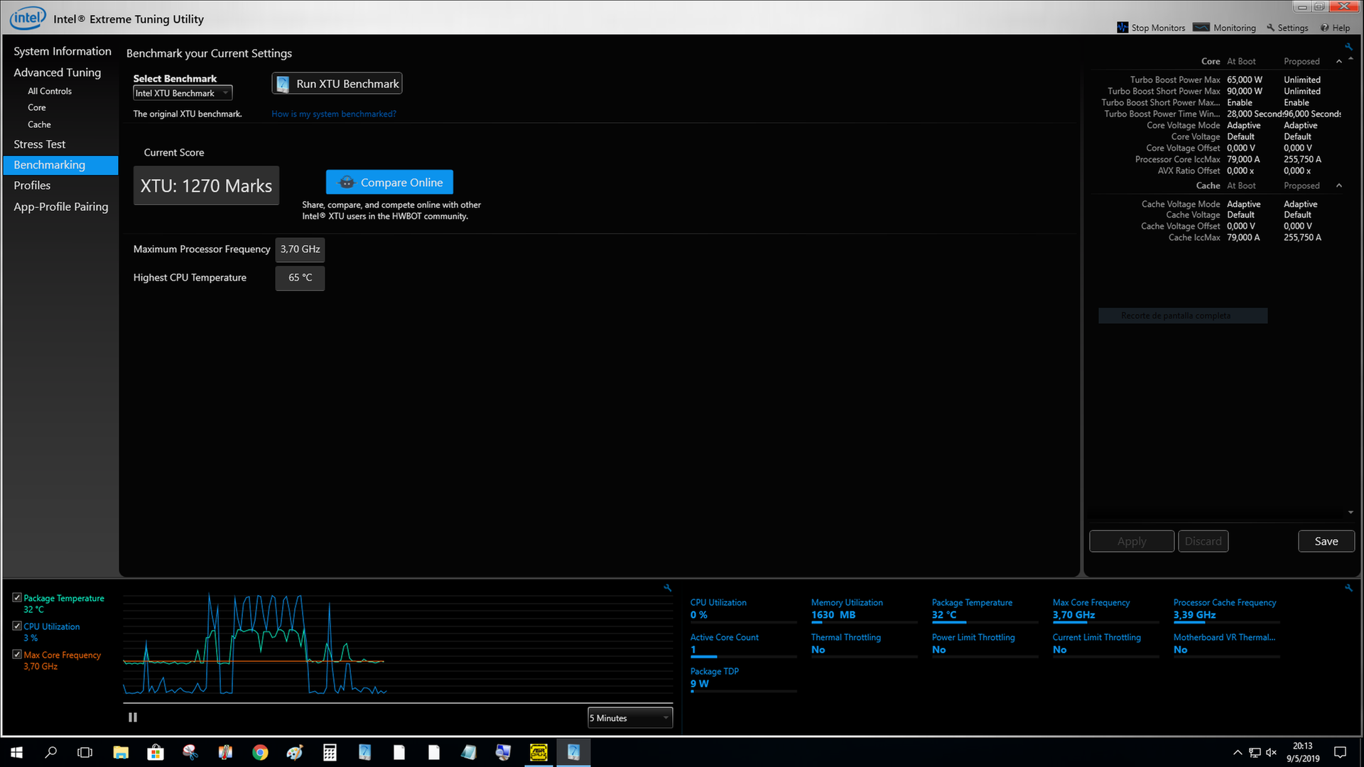This screenshot has height=767, width=1364.
Task: Select All Controls under Advanced Tuning
Action: (50, 91)
